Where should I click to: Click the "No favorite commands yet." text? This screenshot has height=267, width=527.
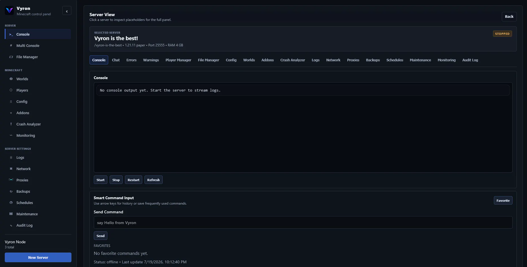pyautogui.click(x=121, y=253)
